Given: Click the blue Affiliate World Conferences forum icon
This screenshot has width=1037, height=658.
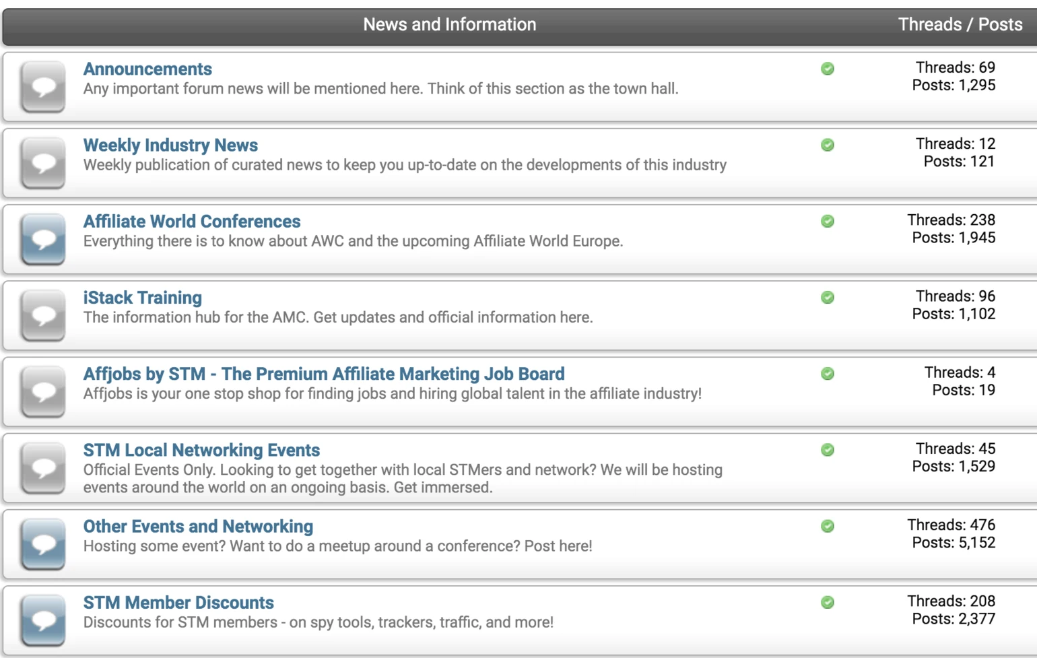Looking at the screenshot, I should coord(43,238).
